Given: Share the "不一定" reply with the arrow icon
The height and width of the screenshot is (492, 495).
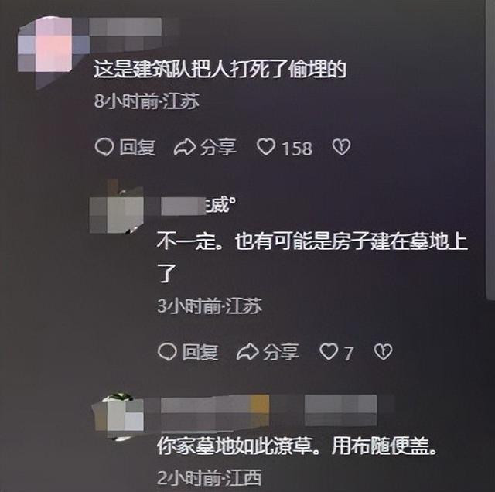Looking at the screenshot, I should tap(247, 352).
